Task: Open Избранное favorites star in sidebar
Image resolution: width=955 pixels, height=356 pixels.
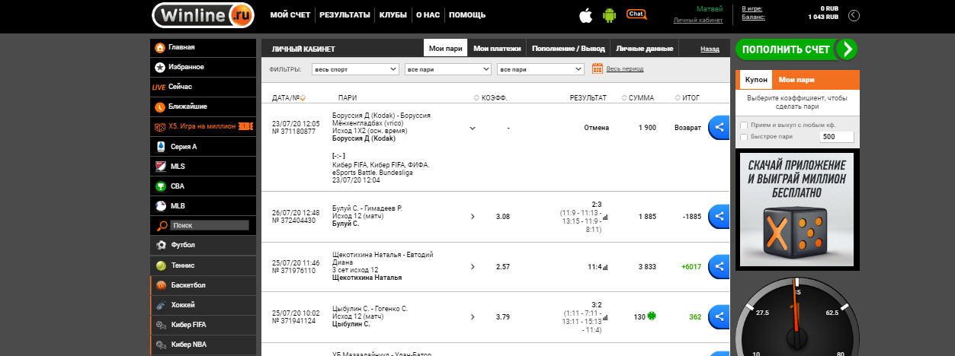Action: click(x=160, y=67)
